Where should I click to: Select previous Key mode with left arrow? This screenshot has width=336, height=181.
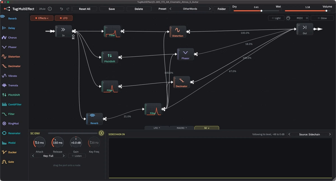(x=33, y=156)
